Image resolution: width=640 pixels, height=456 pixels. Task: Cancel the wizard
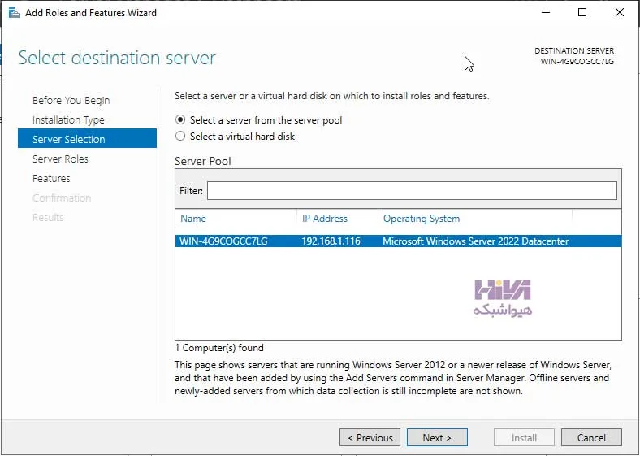(591, 437)
